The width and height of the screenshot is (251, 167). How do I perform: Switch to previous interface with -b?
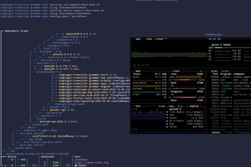[187, 106]
